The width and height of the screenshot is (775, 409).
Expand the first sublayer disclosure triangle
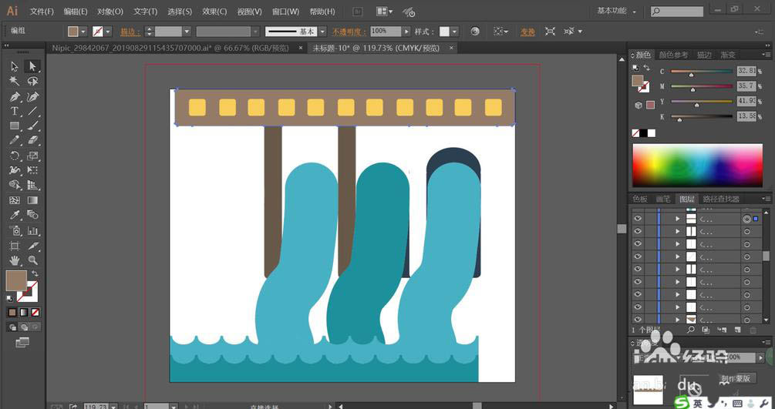click(677, 219)
